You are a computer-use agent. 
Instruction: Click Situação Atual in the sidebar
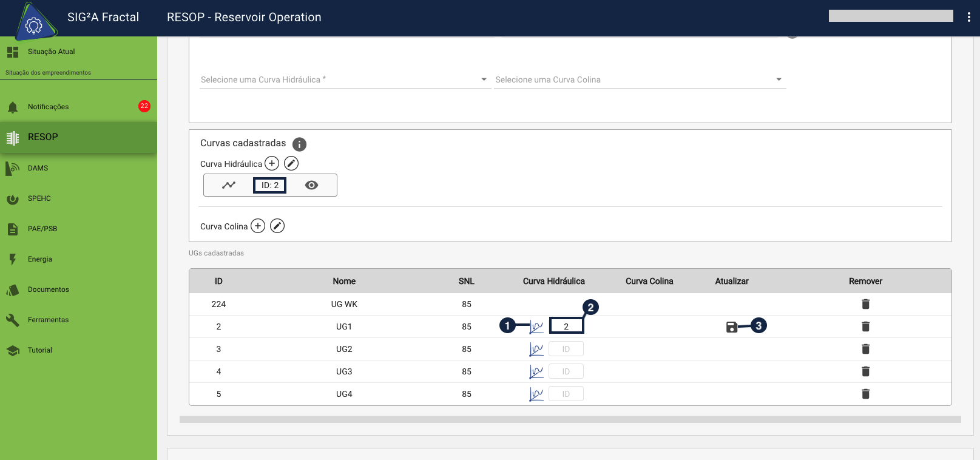tap(51, 52)
